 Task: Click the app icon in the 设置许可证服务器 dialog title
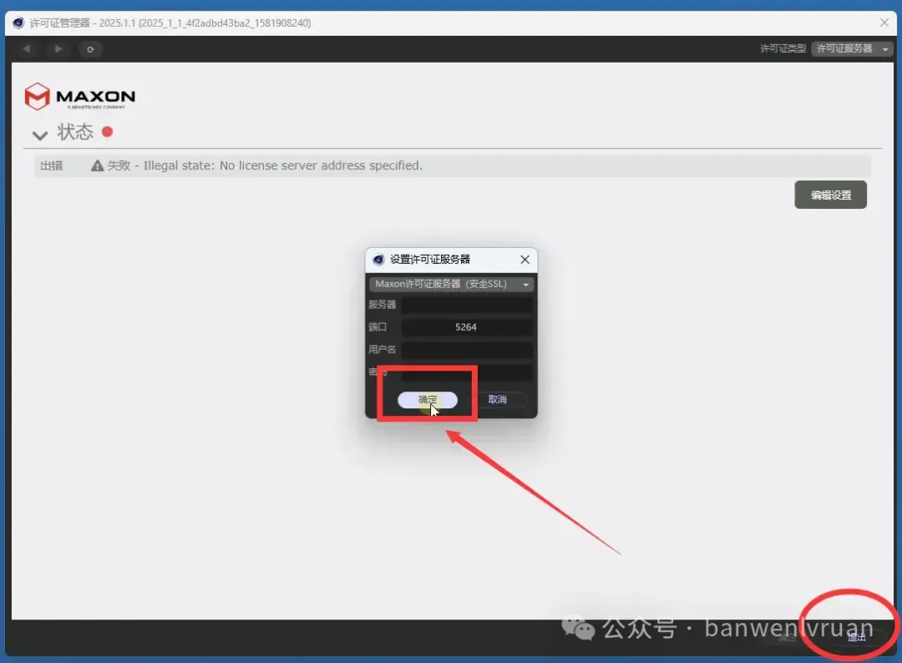pyautogui.click(x=378, y=260)
